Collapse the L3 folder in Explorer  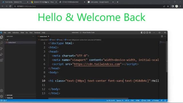(x=5, y=40)
